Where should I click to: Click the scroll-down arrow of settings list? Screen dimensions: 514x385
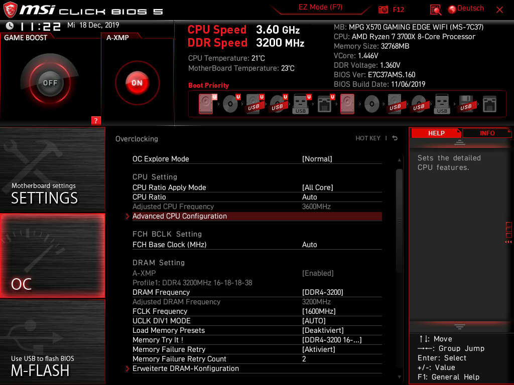(x=399, y=377)
